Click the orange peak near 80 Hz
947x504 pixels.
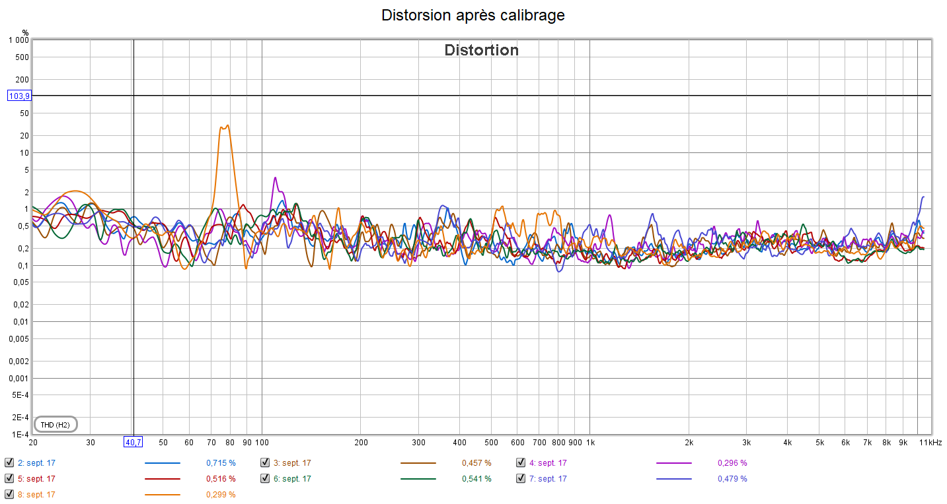tap(226, 126)
